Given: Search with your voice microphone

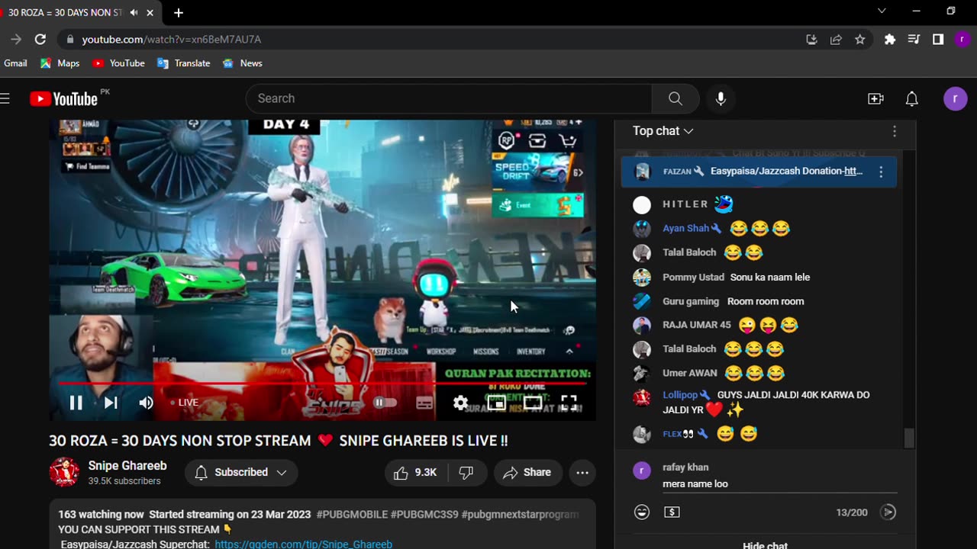Looking at the screenshot, I should click(x=721, y=98).
